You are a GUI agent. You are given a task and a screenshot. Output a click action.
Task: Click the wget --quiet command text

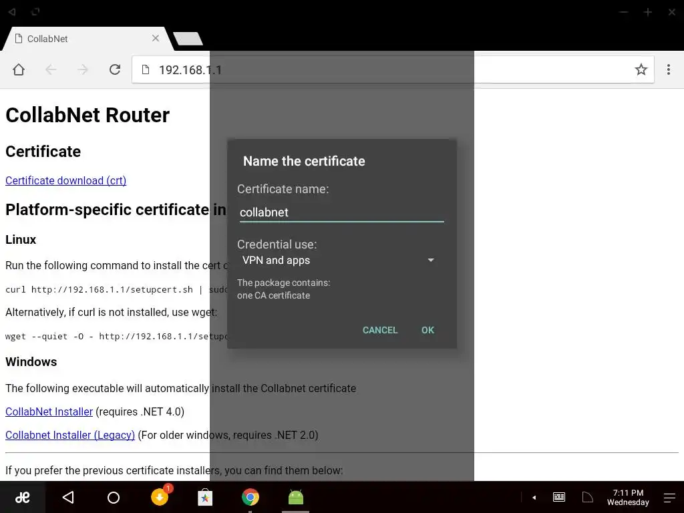pos(116,337)
